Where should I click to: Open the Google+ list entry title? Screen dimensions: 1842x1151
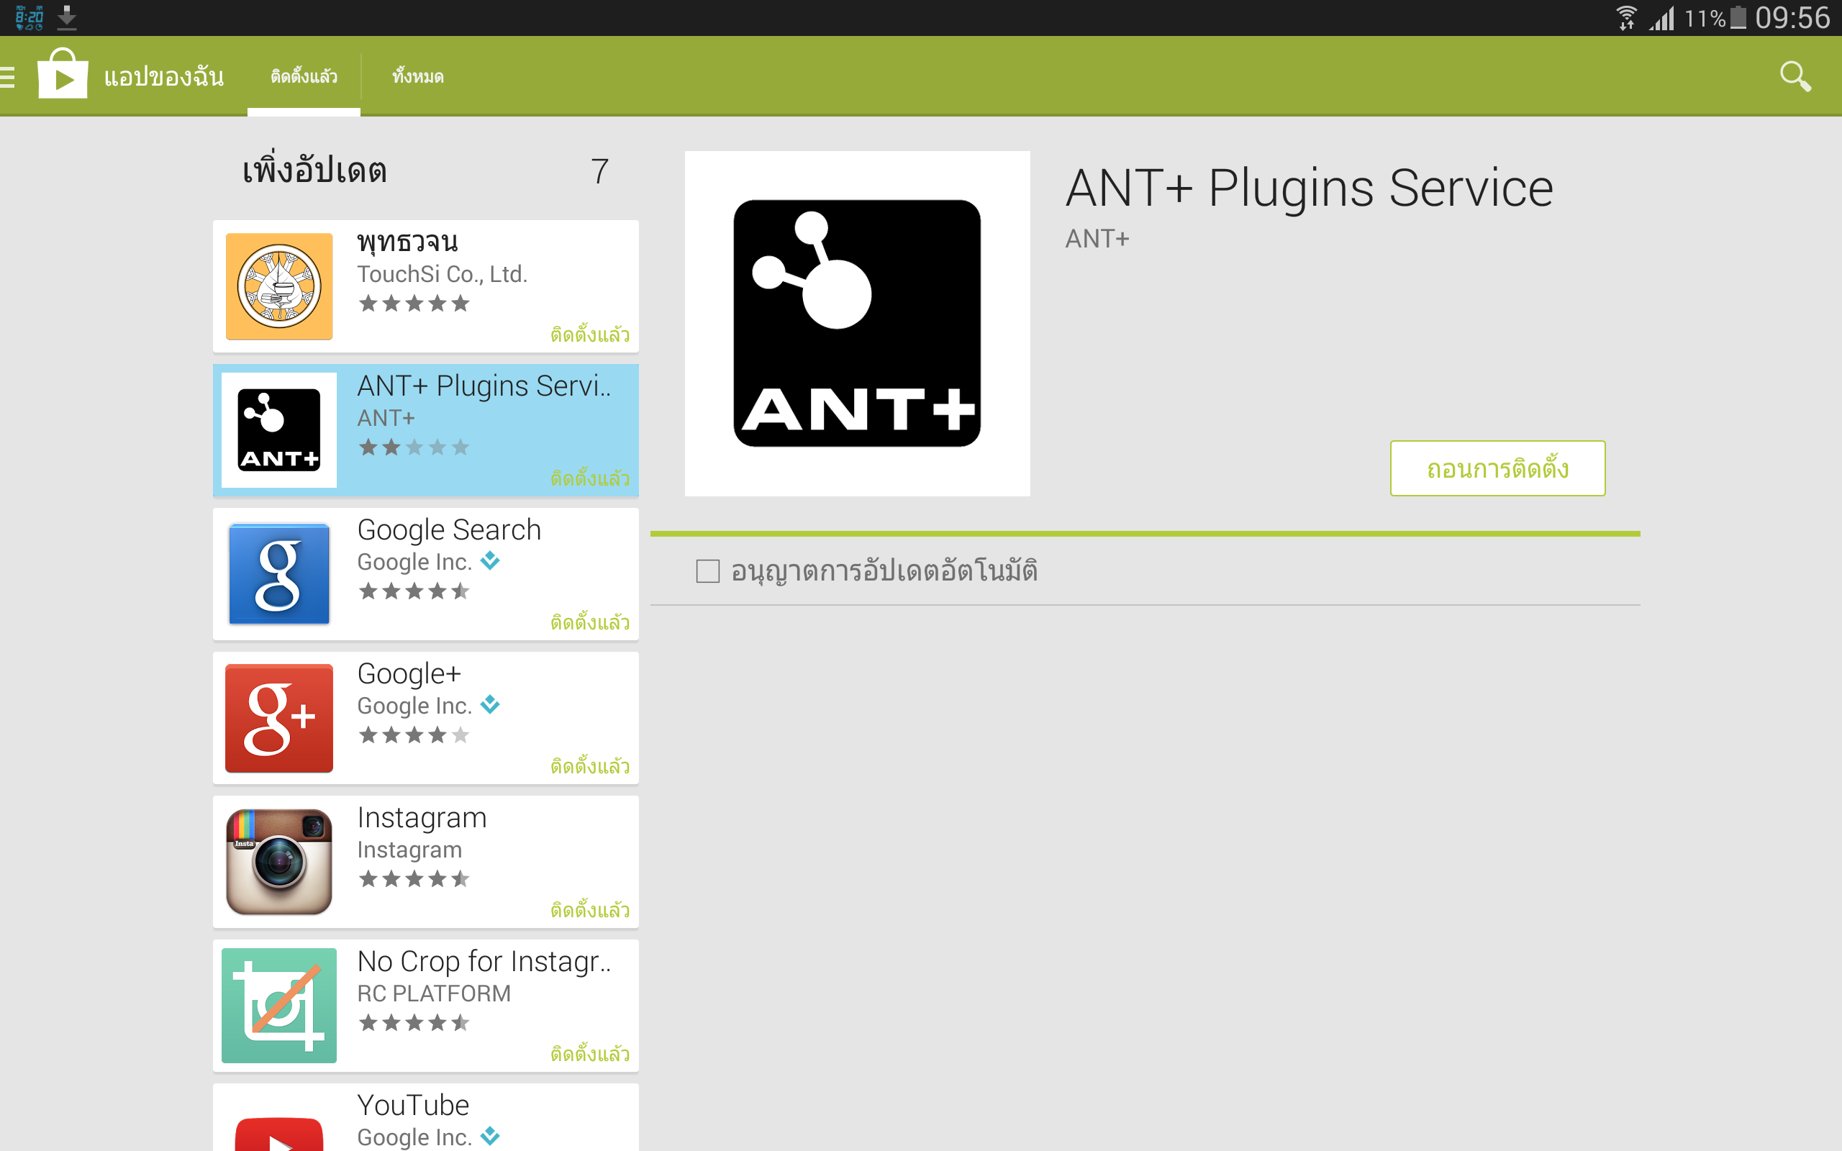[x=409, y=674]
